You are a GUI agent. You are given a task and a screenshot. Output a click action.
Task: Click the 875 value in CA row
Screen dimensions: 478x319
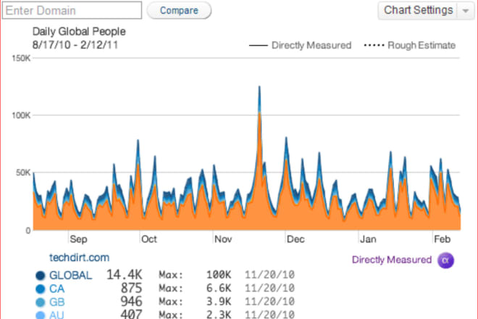[x=131, y=288]
